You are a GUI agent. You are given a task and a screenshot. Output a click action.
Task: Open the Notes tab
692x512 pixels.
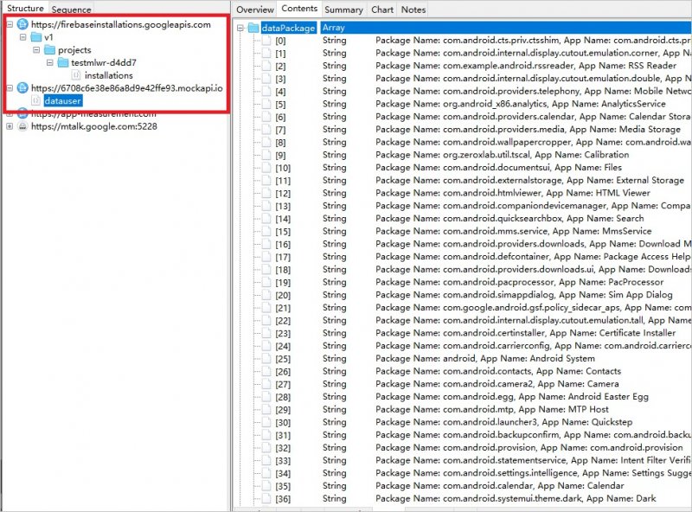tap(413, 10)
